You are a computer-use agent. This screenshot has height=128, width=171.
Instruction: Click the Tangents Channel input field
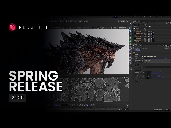coord(158,67)
